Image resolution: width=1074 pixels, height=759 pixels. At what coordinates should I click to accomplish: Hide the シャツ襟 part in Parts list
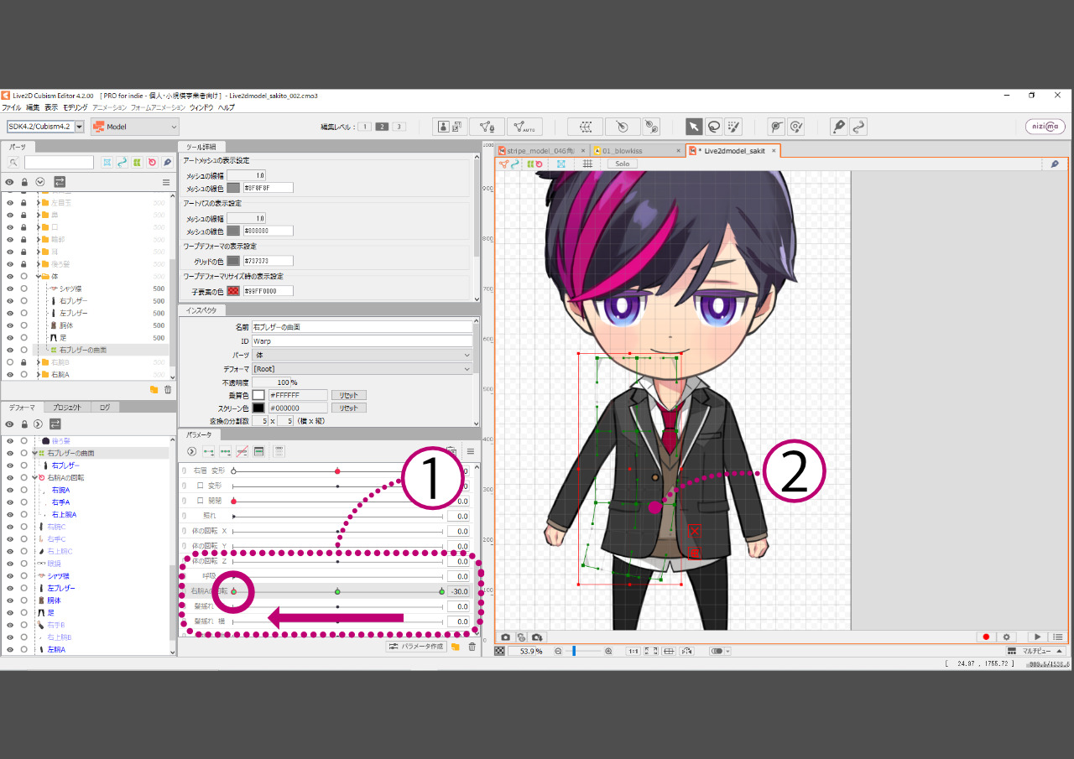click(9, 289)
